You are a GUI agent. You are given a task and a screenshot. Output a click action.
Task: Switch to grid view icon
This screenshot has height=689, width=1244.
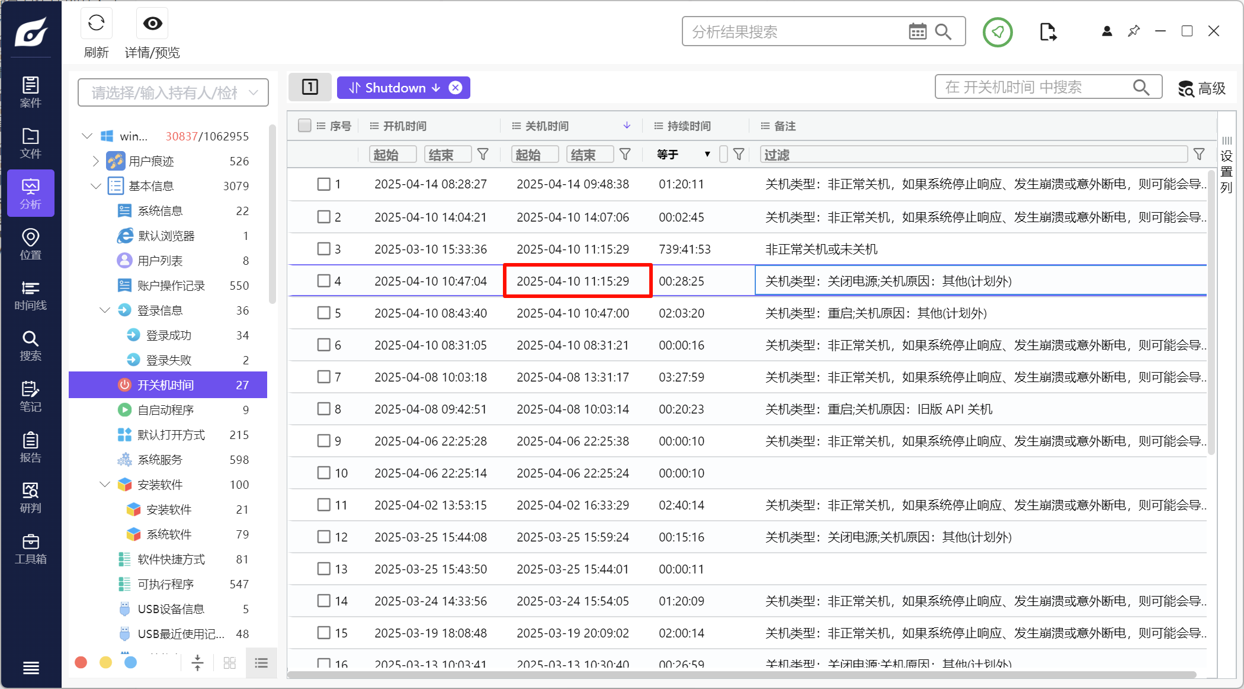coord(230,663)
